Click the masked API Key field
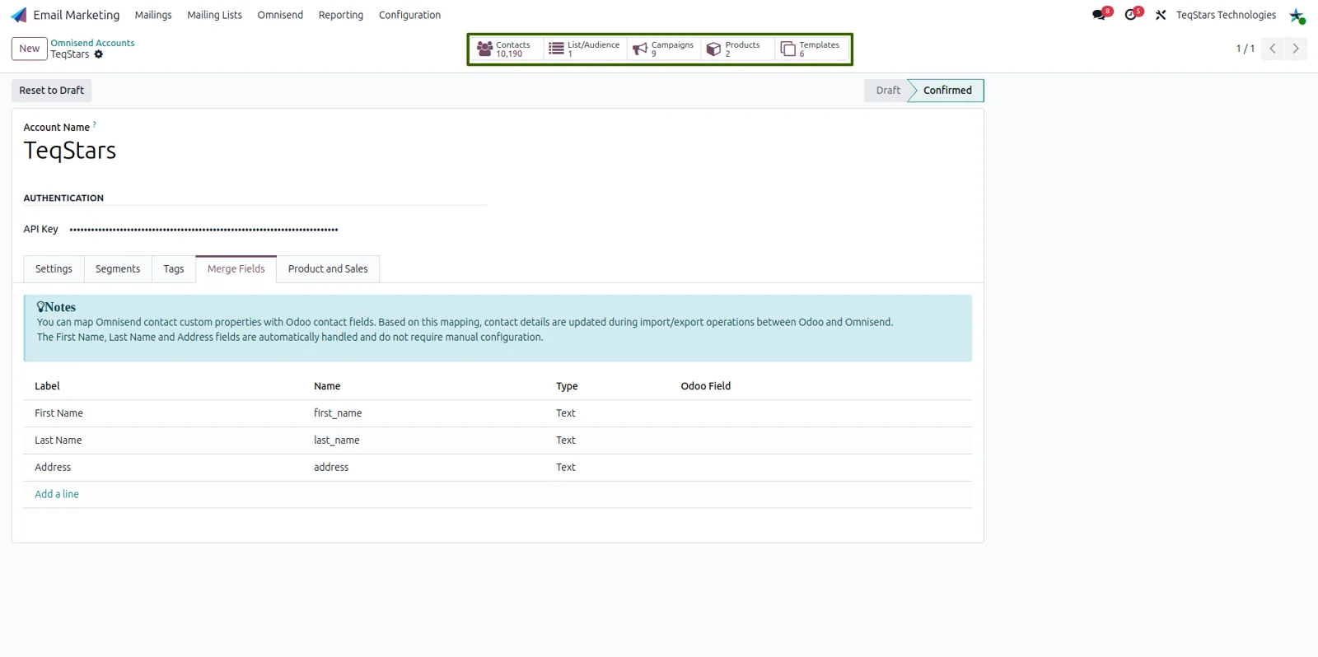 pyautogui.click(x=203, y=229)
